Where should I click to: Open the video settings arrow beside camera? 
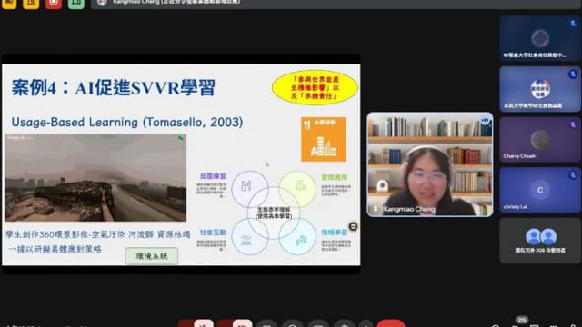pyautogui.click(x=225, y=323)
